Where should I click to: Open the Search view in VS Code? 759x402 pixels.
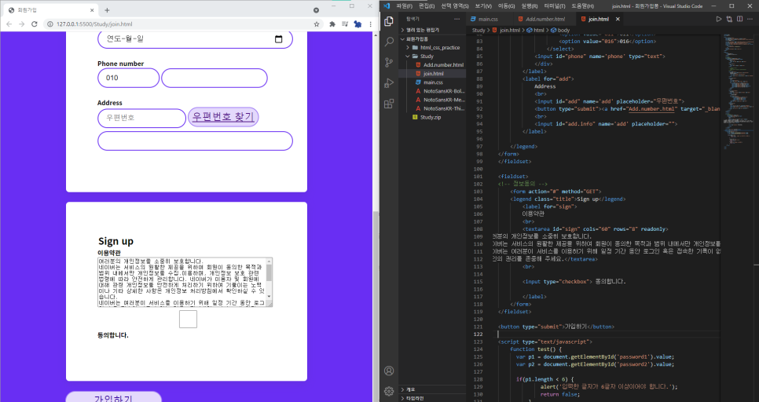pos(389,42)
